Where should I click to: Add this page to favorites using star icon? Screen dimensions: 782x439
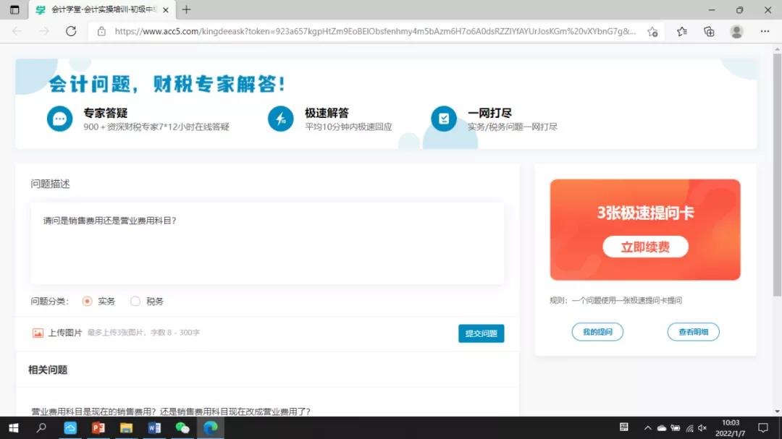pyautogui.click(x=652, y=31)
